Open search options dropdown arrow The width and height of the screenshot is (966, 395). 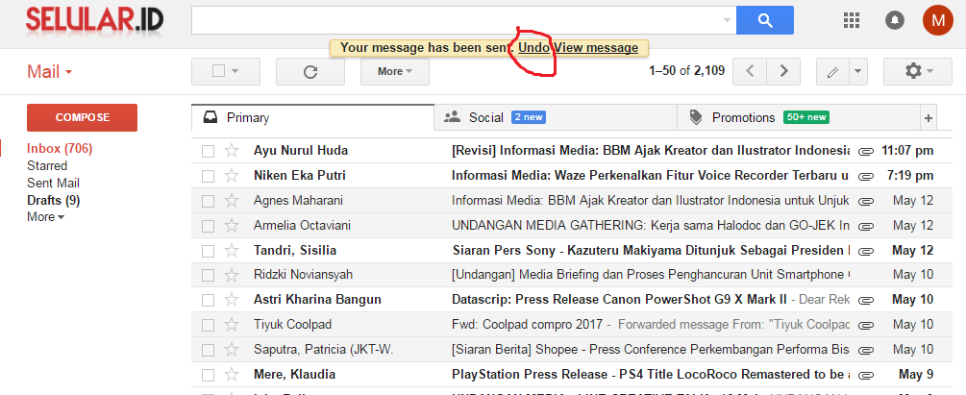tap(727, 20)
